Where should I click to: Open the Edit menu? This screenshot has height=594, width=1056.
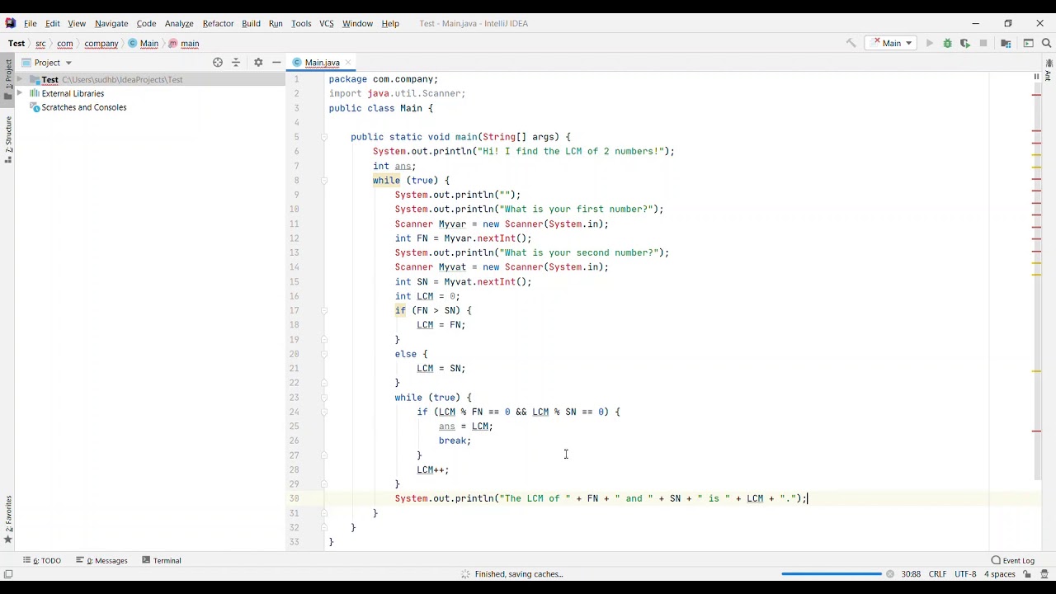tap(53, 23)
